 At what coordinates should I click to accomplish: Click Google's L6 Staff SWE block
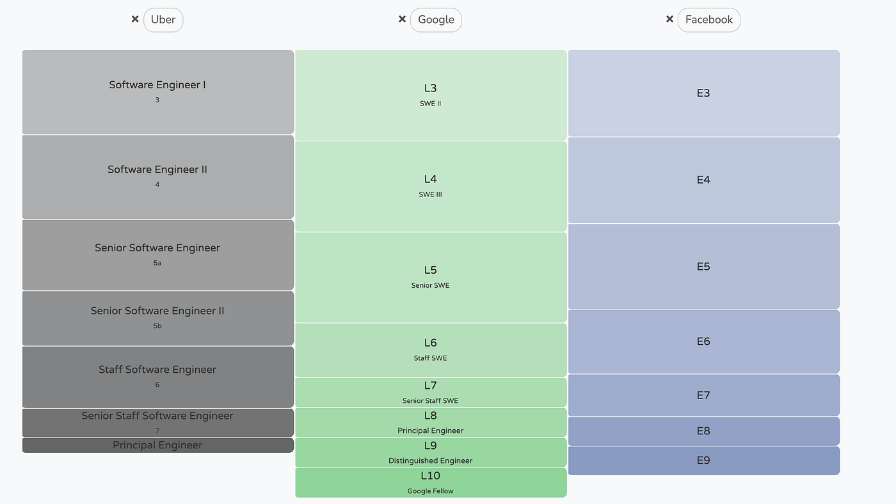click(x=431, y=350)
